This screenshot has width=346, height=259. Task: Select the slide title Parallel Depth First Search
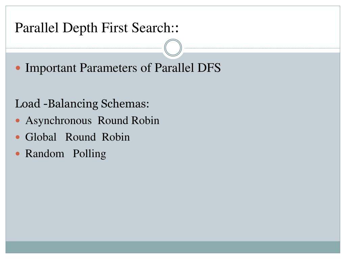click(x=97, y=28)
